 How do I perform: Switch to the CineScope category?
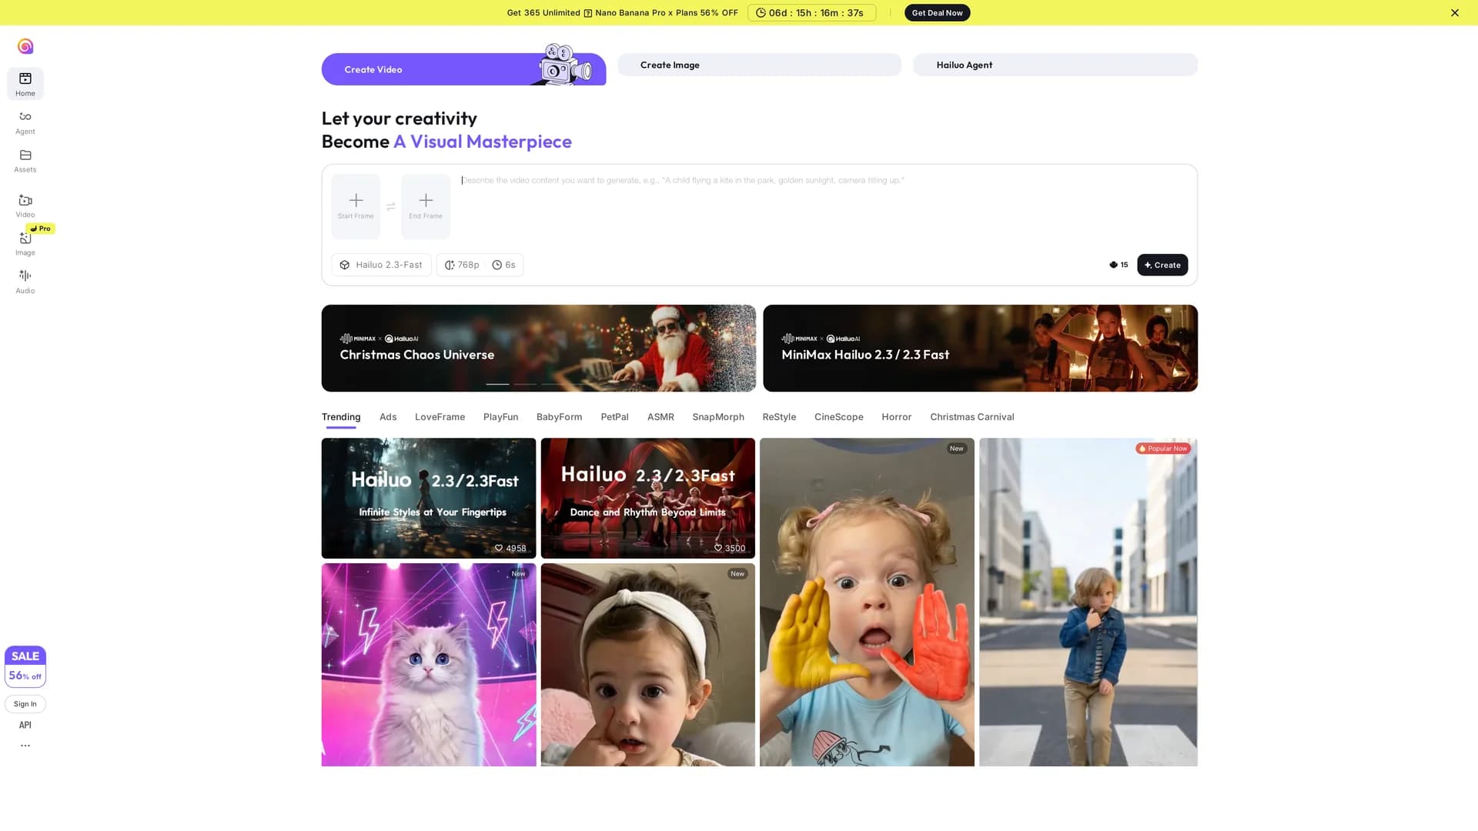pyautogui.click(x=838, y=417)
